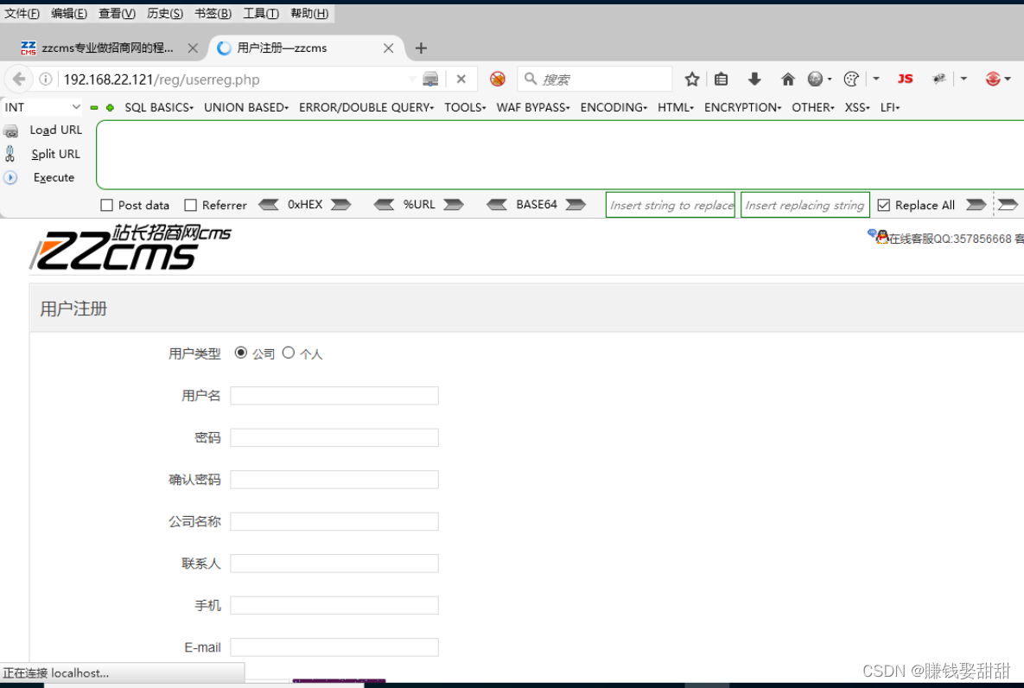
Task: Uncheck the Replace All checkbox
Action: pyautogui.click(x=884, y=205)
